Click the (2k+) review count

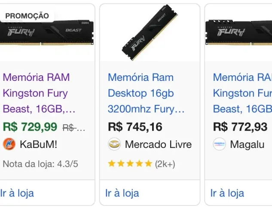165,164
